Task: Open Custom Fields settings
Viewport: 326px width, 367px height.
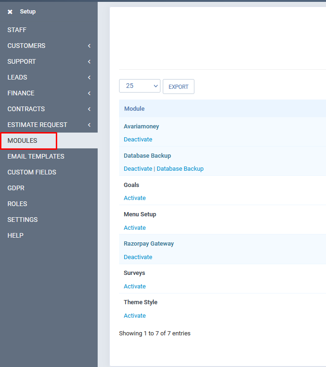Action: point(32,172)
